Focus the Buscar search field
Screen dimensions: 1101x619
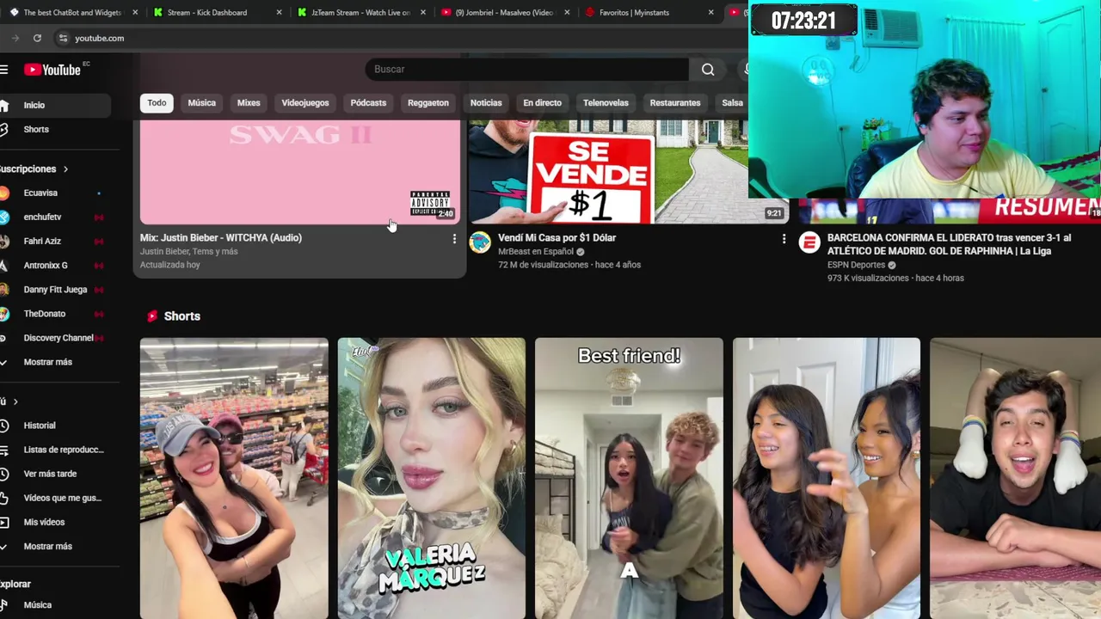(x=526, y=70)
